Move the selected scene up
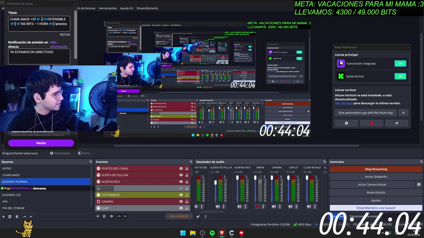Viewport: 424px width, 238px height. pyautogui.click(x=25, y=217)
